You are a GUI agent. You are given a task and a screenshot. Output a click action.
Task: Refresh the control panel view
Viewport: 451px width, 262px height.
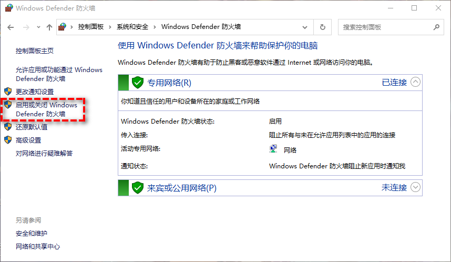[x=323, y=27]
